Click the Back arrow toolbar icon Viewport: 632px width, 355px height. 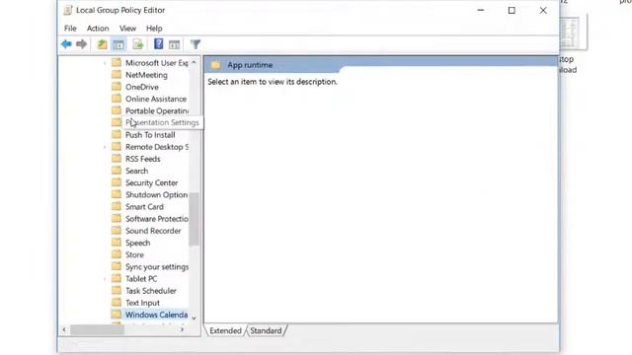click(x=66, y=44)
